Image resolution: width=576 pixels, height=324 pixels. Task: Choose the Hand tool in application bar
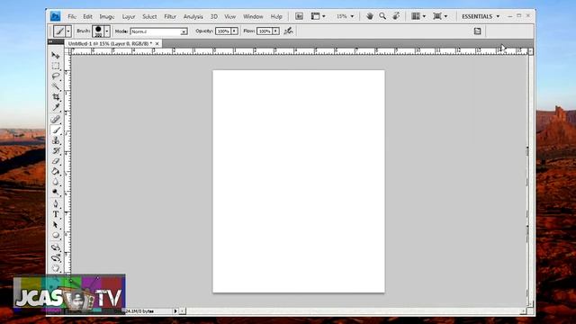370,16
